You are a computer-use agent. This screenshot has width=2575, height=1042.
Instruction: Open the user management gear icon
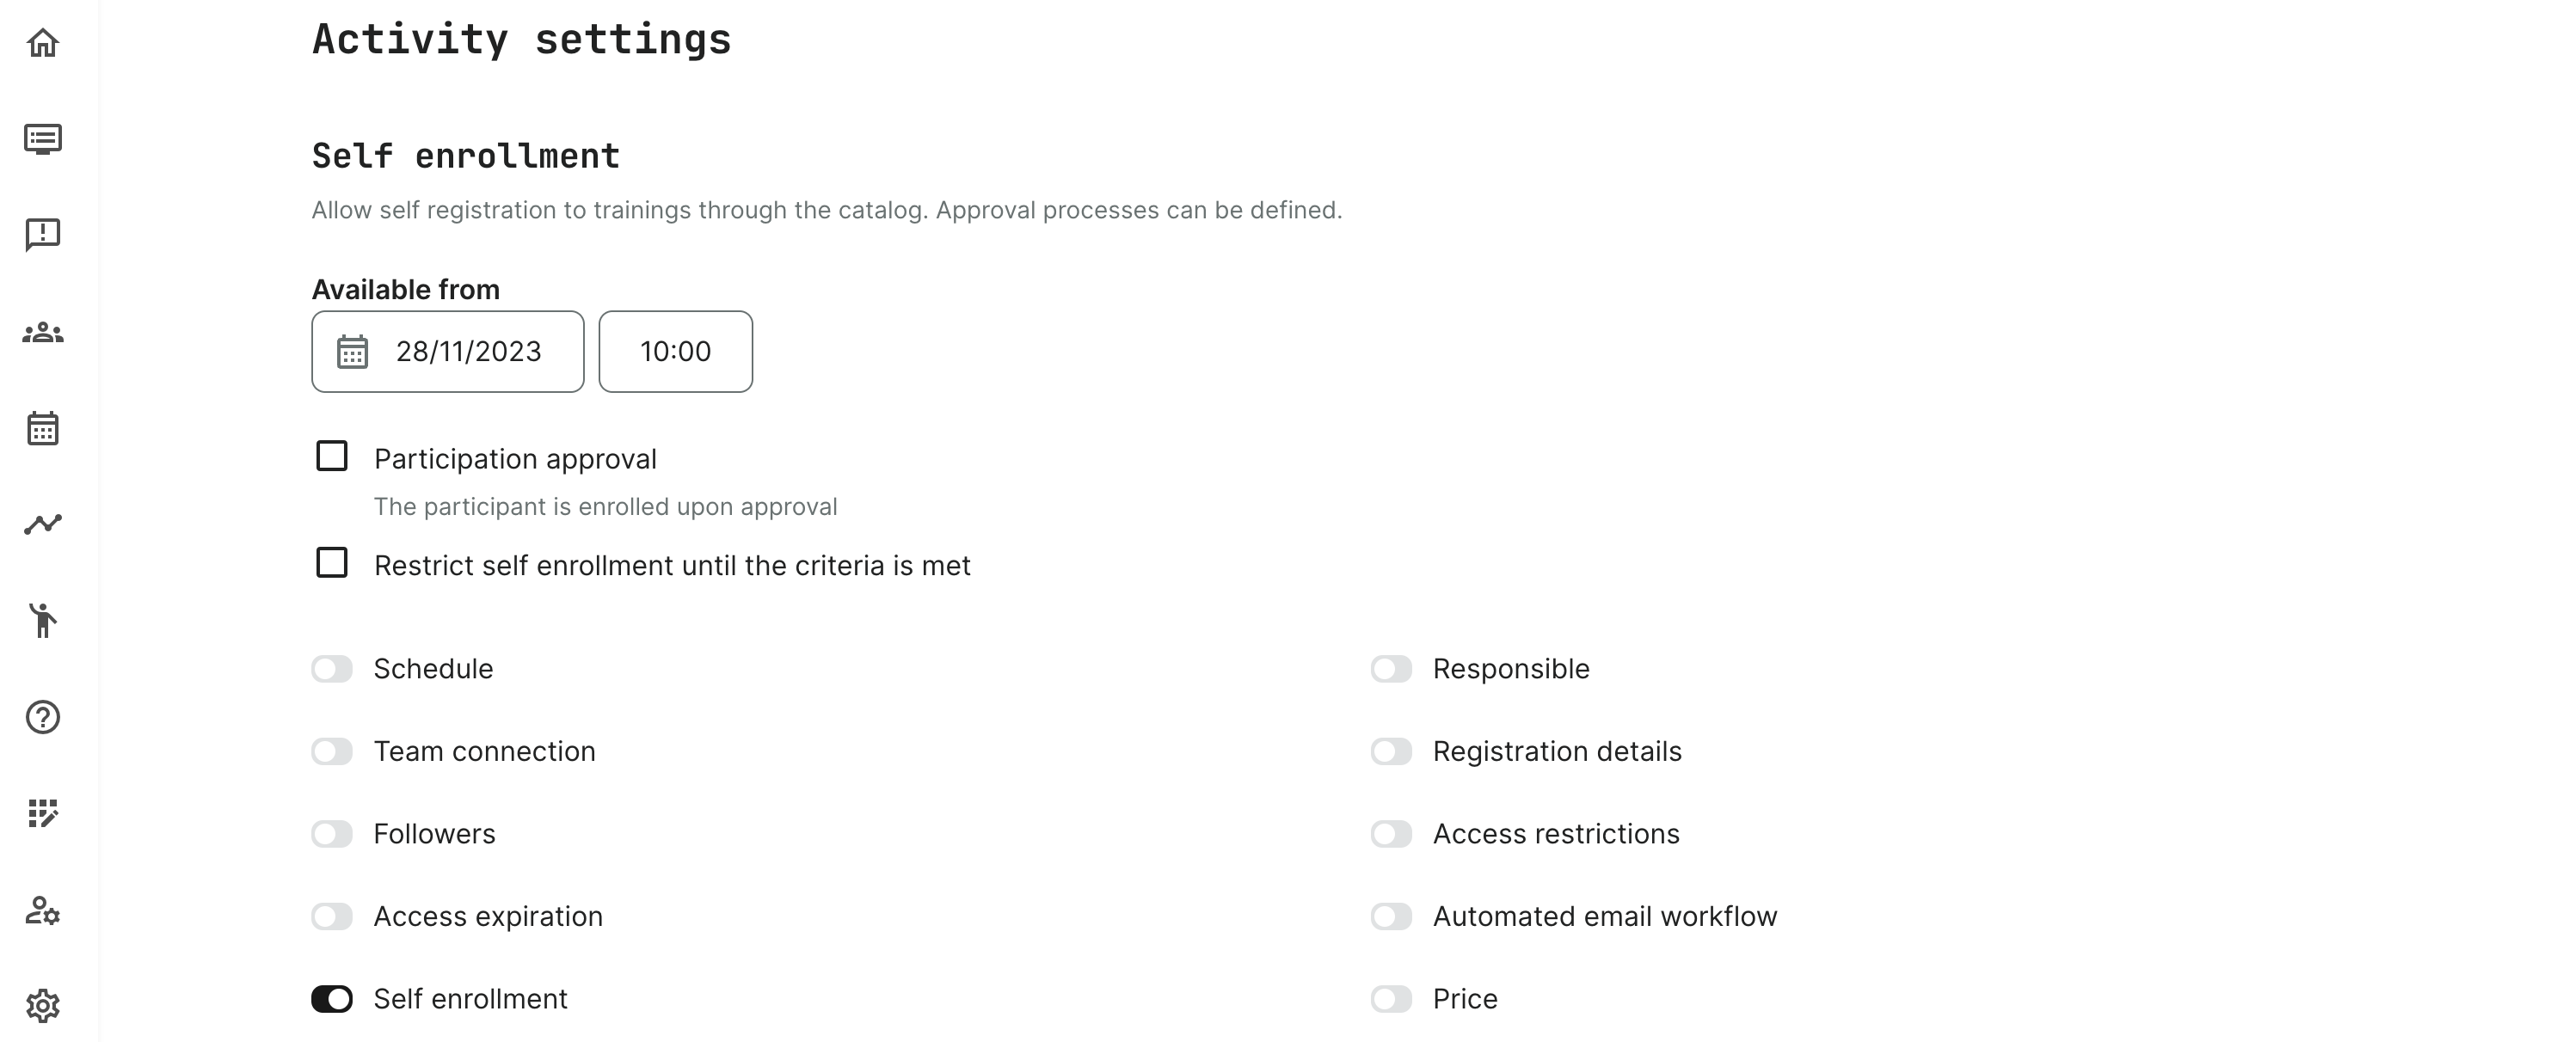(x=43, y=910)
